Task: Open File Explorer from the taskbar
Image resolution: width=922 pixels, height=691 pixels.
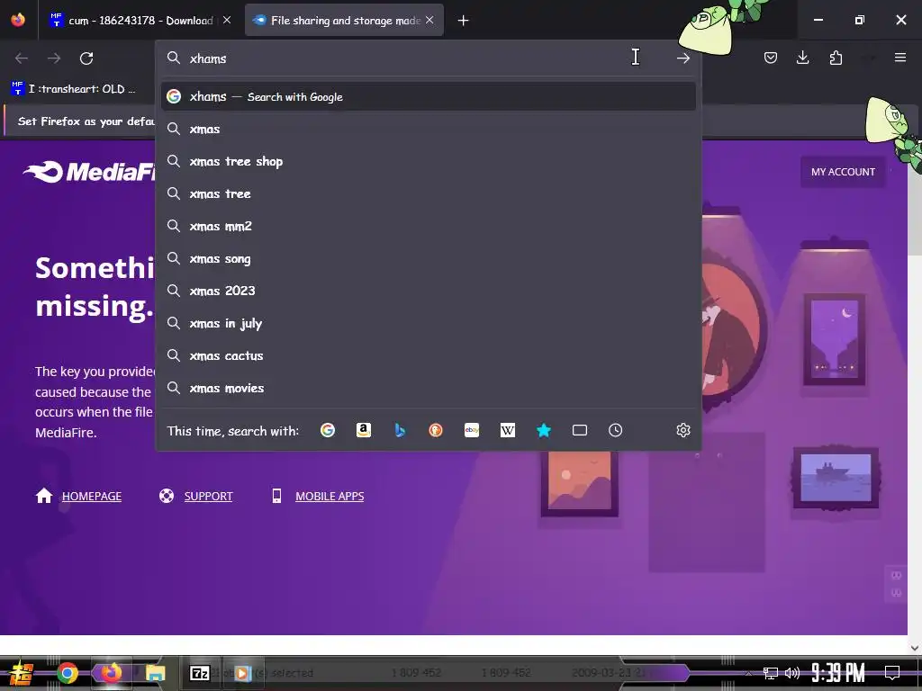Action: coord(155,673)
